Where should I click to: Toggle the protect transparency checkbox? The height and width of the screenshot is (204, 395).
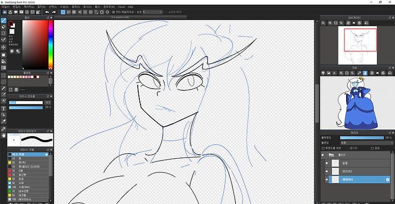(x=323, y=148)
